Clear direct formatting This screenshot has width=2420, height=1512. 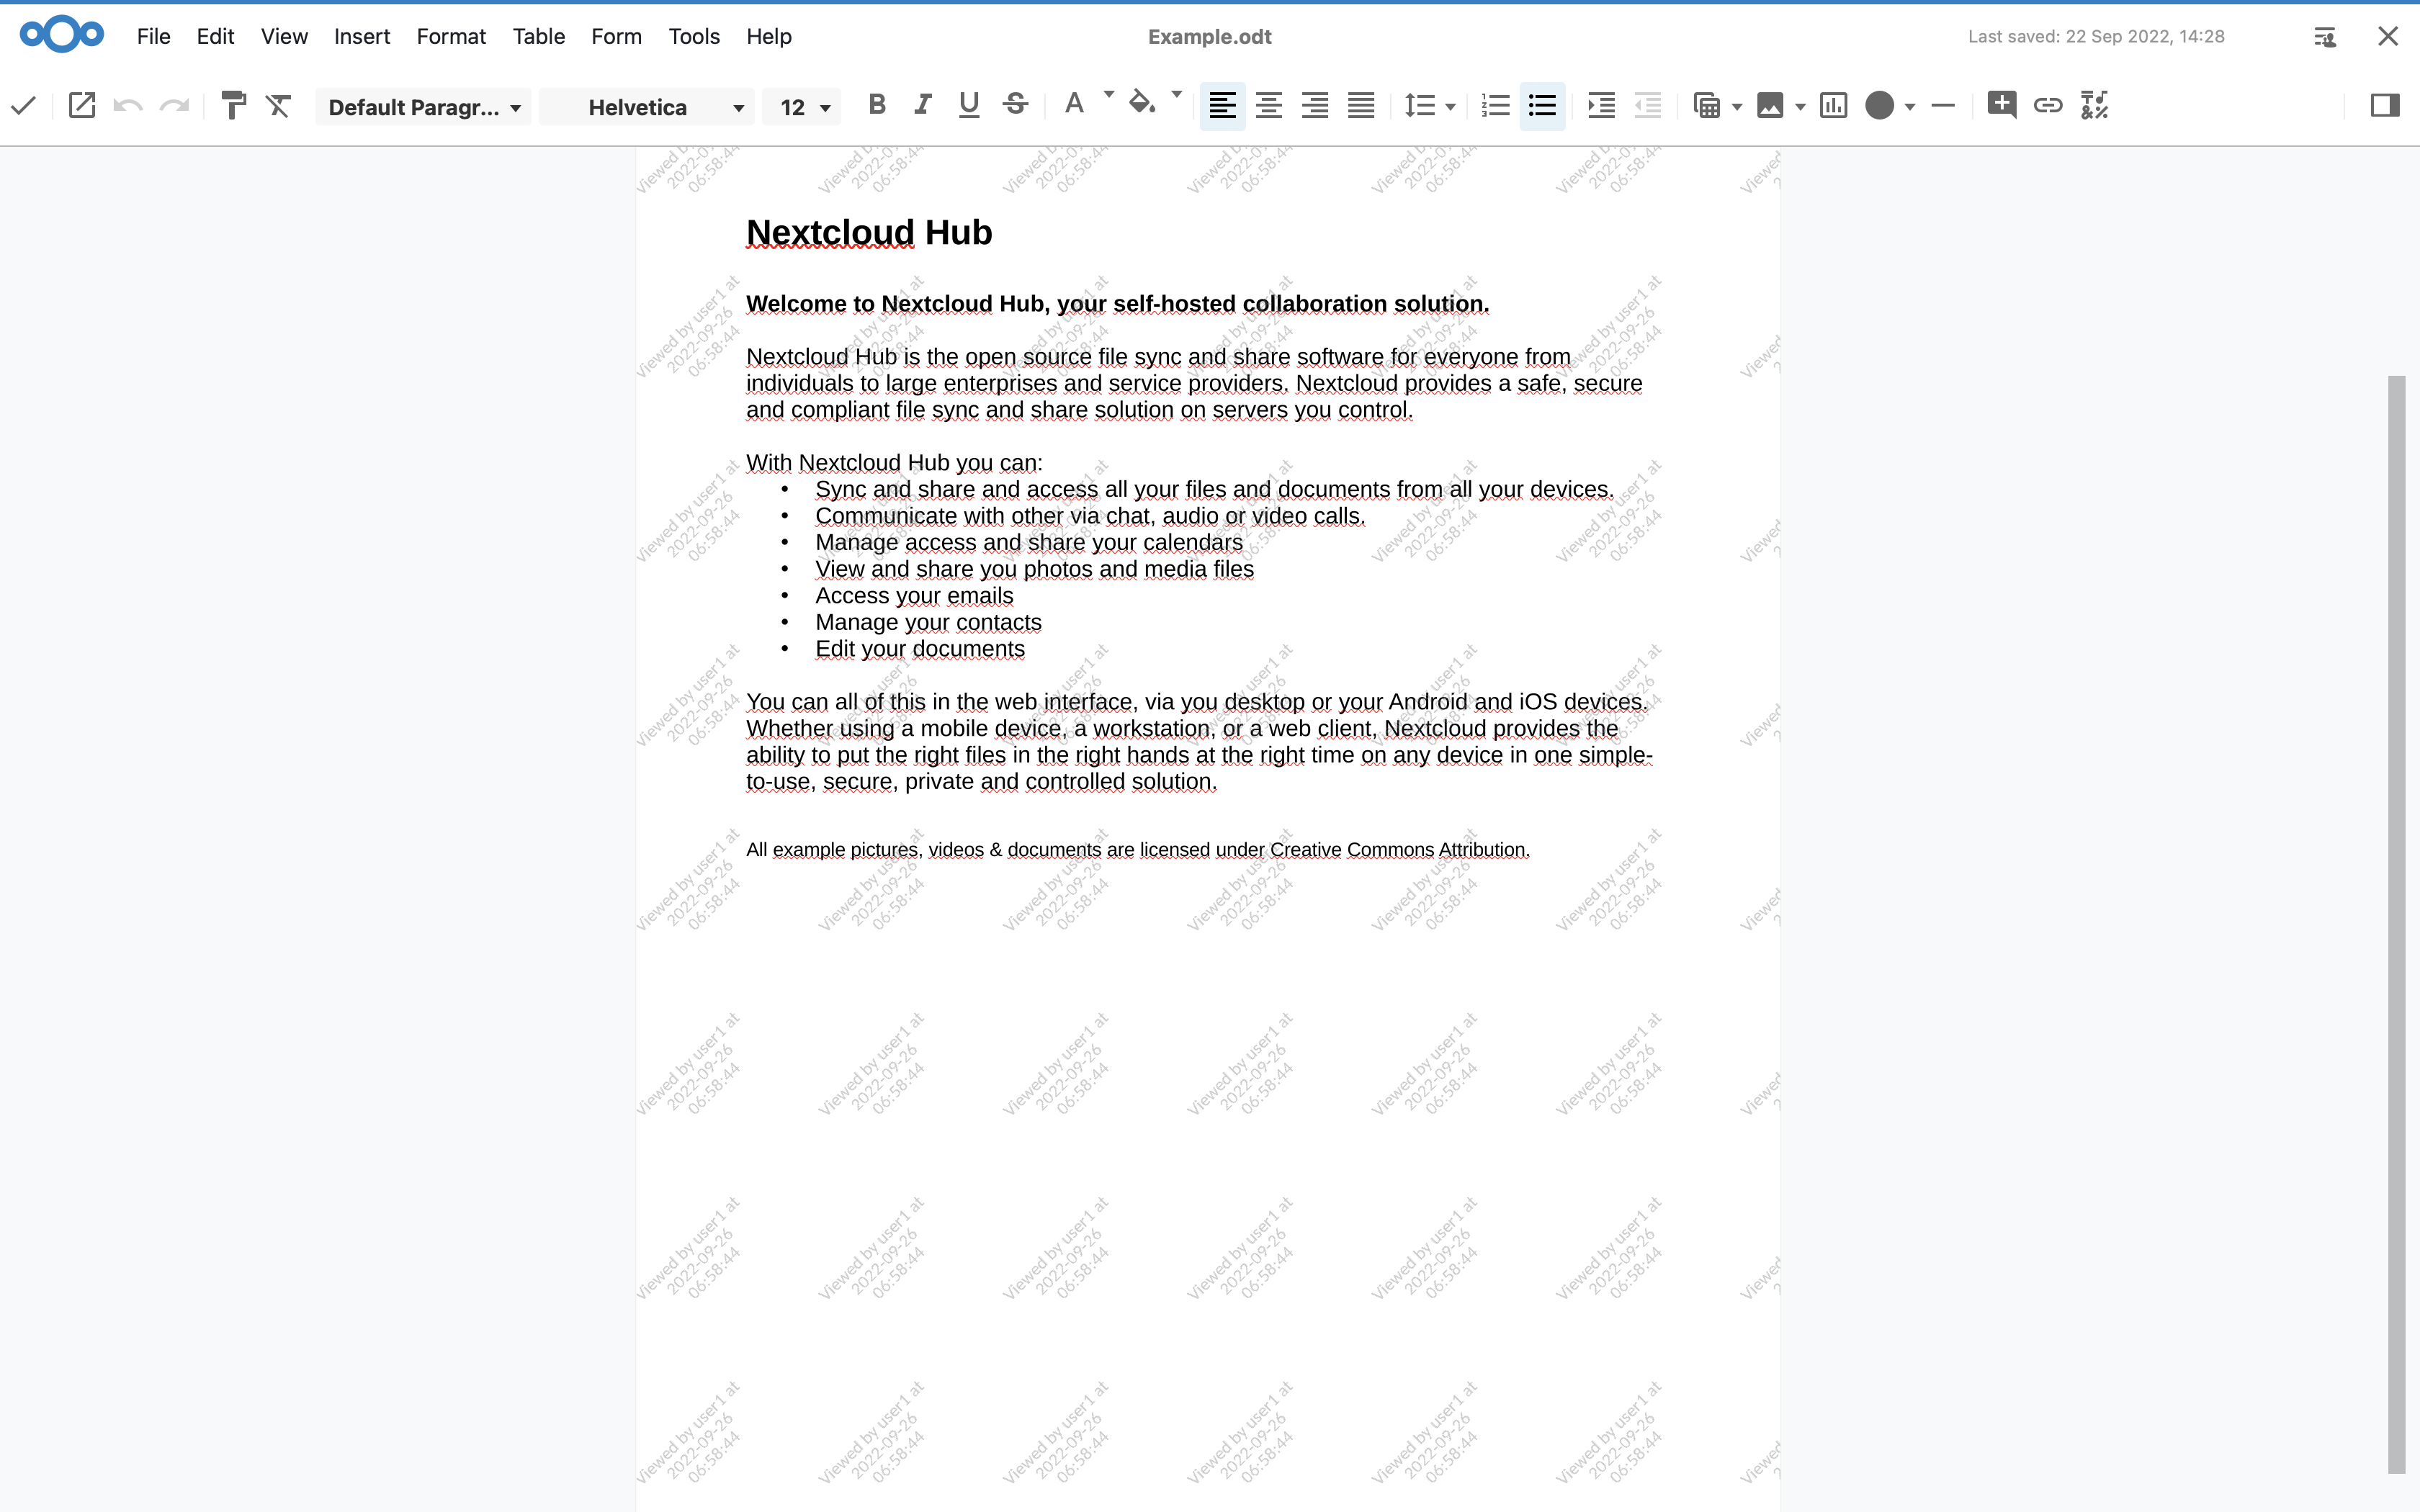(278, 105)
